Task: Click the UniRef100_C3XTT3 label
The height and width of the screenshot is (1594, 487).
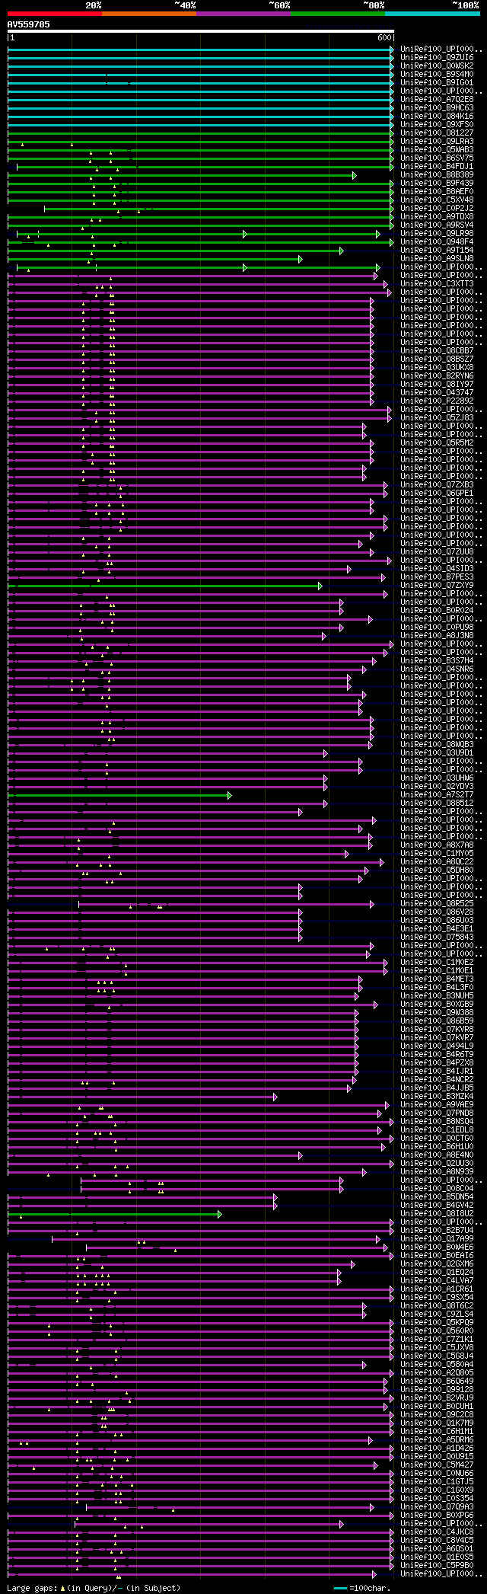Action: pyautogui.click(x=437, y=284)
